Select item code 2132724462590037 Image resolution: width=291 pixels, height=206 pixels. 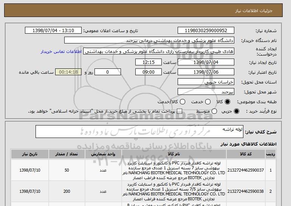(246, 170)
